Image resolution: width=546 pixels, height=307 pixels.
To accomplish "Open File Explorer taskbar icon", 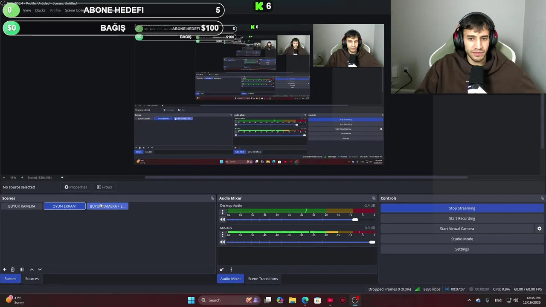I will click(292, 300).
